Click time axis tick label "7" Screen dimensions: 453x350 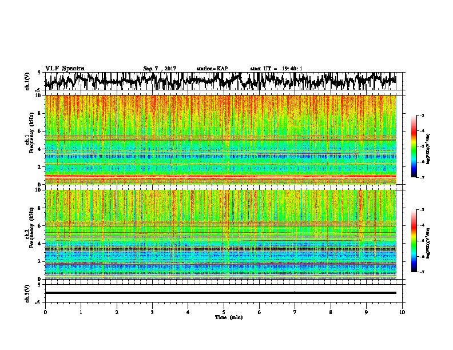295,312
